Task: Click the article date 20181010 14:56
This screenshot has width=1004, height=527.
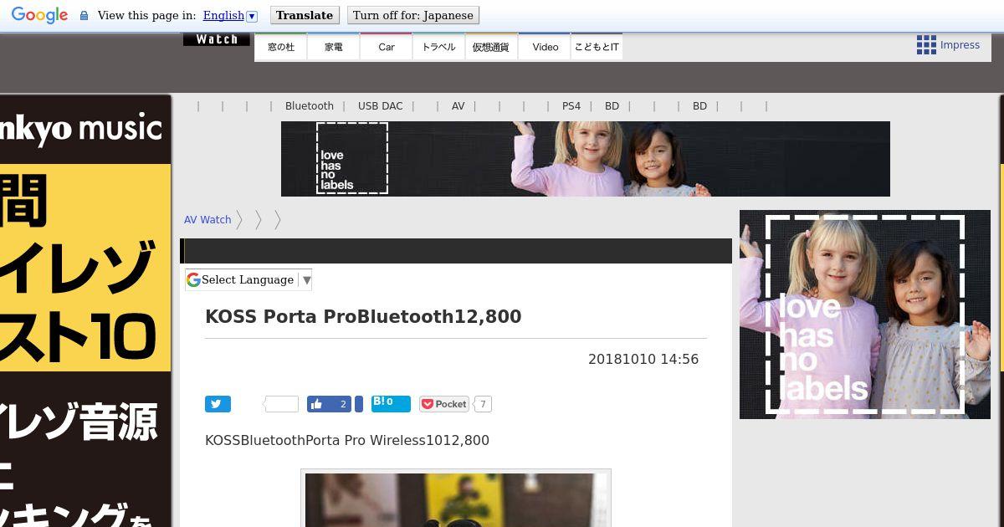Action: click(643, 359)
